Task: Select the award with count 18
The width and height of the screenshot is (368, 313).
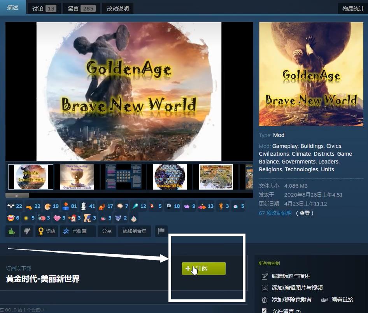Action: [173, 206]
